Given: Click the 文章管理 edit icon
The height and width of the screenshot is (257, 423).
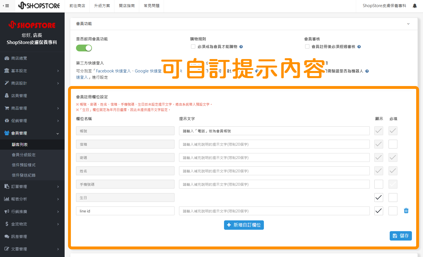Looking at the screenshot, I should [x=7, y=249].
